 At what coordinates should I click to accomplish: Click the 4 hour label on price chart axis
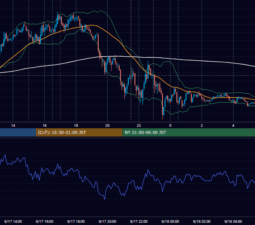pos(233,126)
